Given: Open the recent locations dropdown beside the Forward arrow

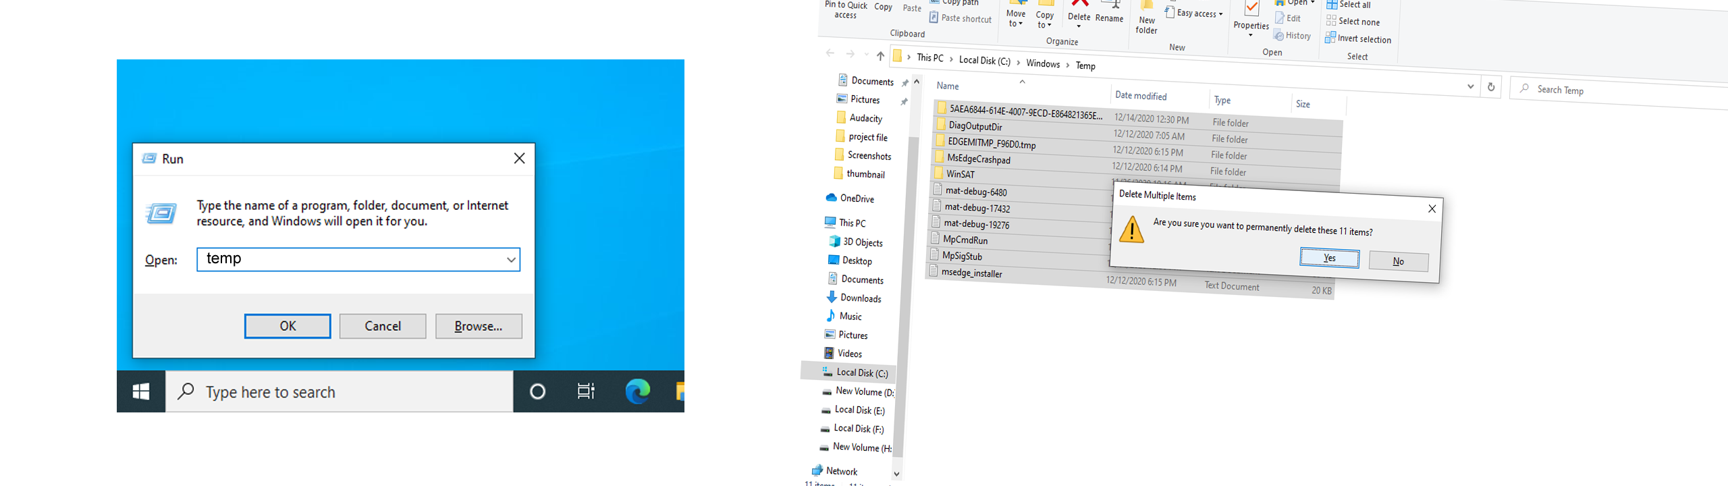Looking at the screenshot, I should (x=866, y=55).
